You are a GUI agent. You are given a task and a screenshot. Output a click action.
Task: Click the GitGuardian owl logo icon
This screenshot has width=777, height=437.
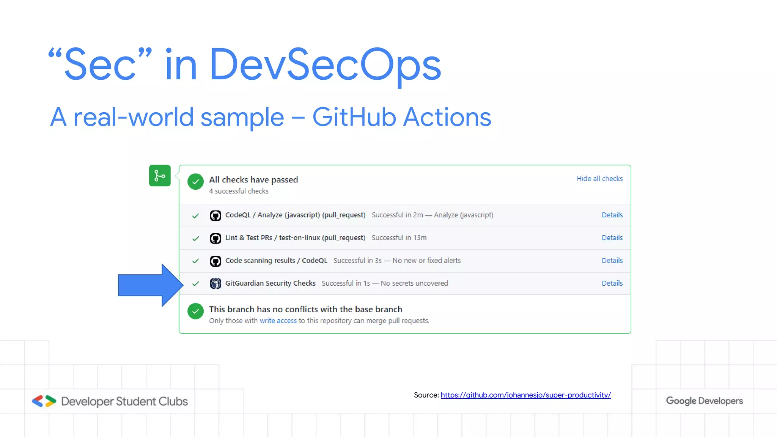(215, 283)
